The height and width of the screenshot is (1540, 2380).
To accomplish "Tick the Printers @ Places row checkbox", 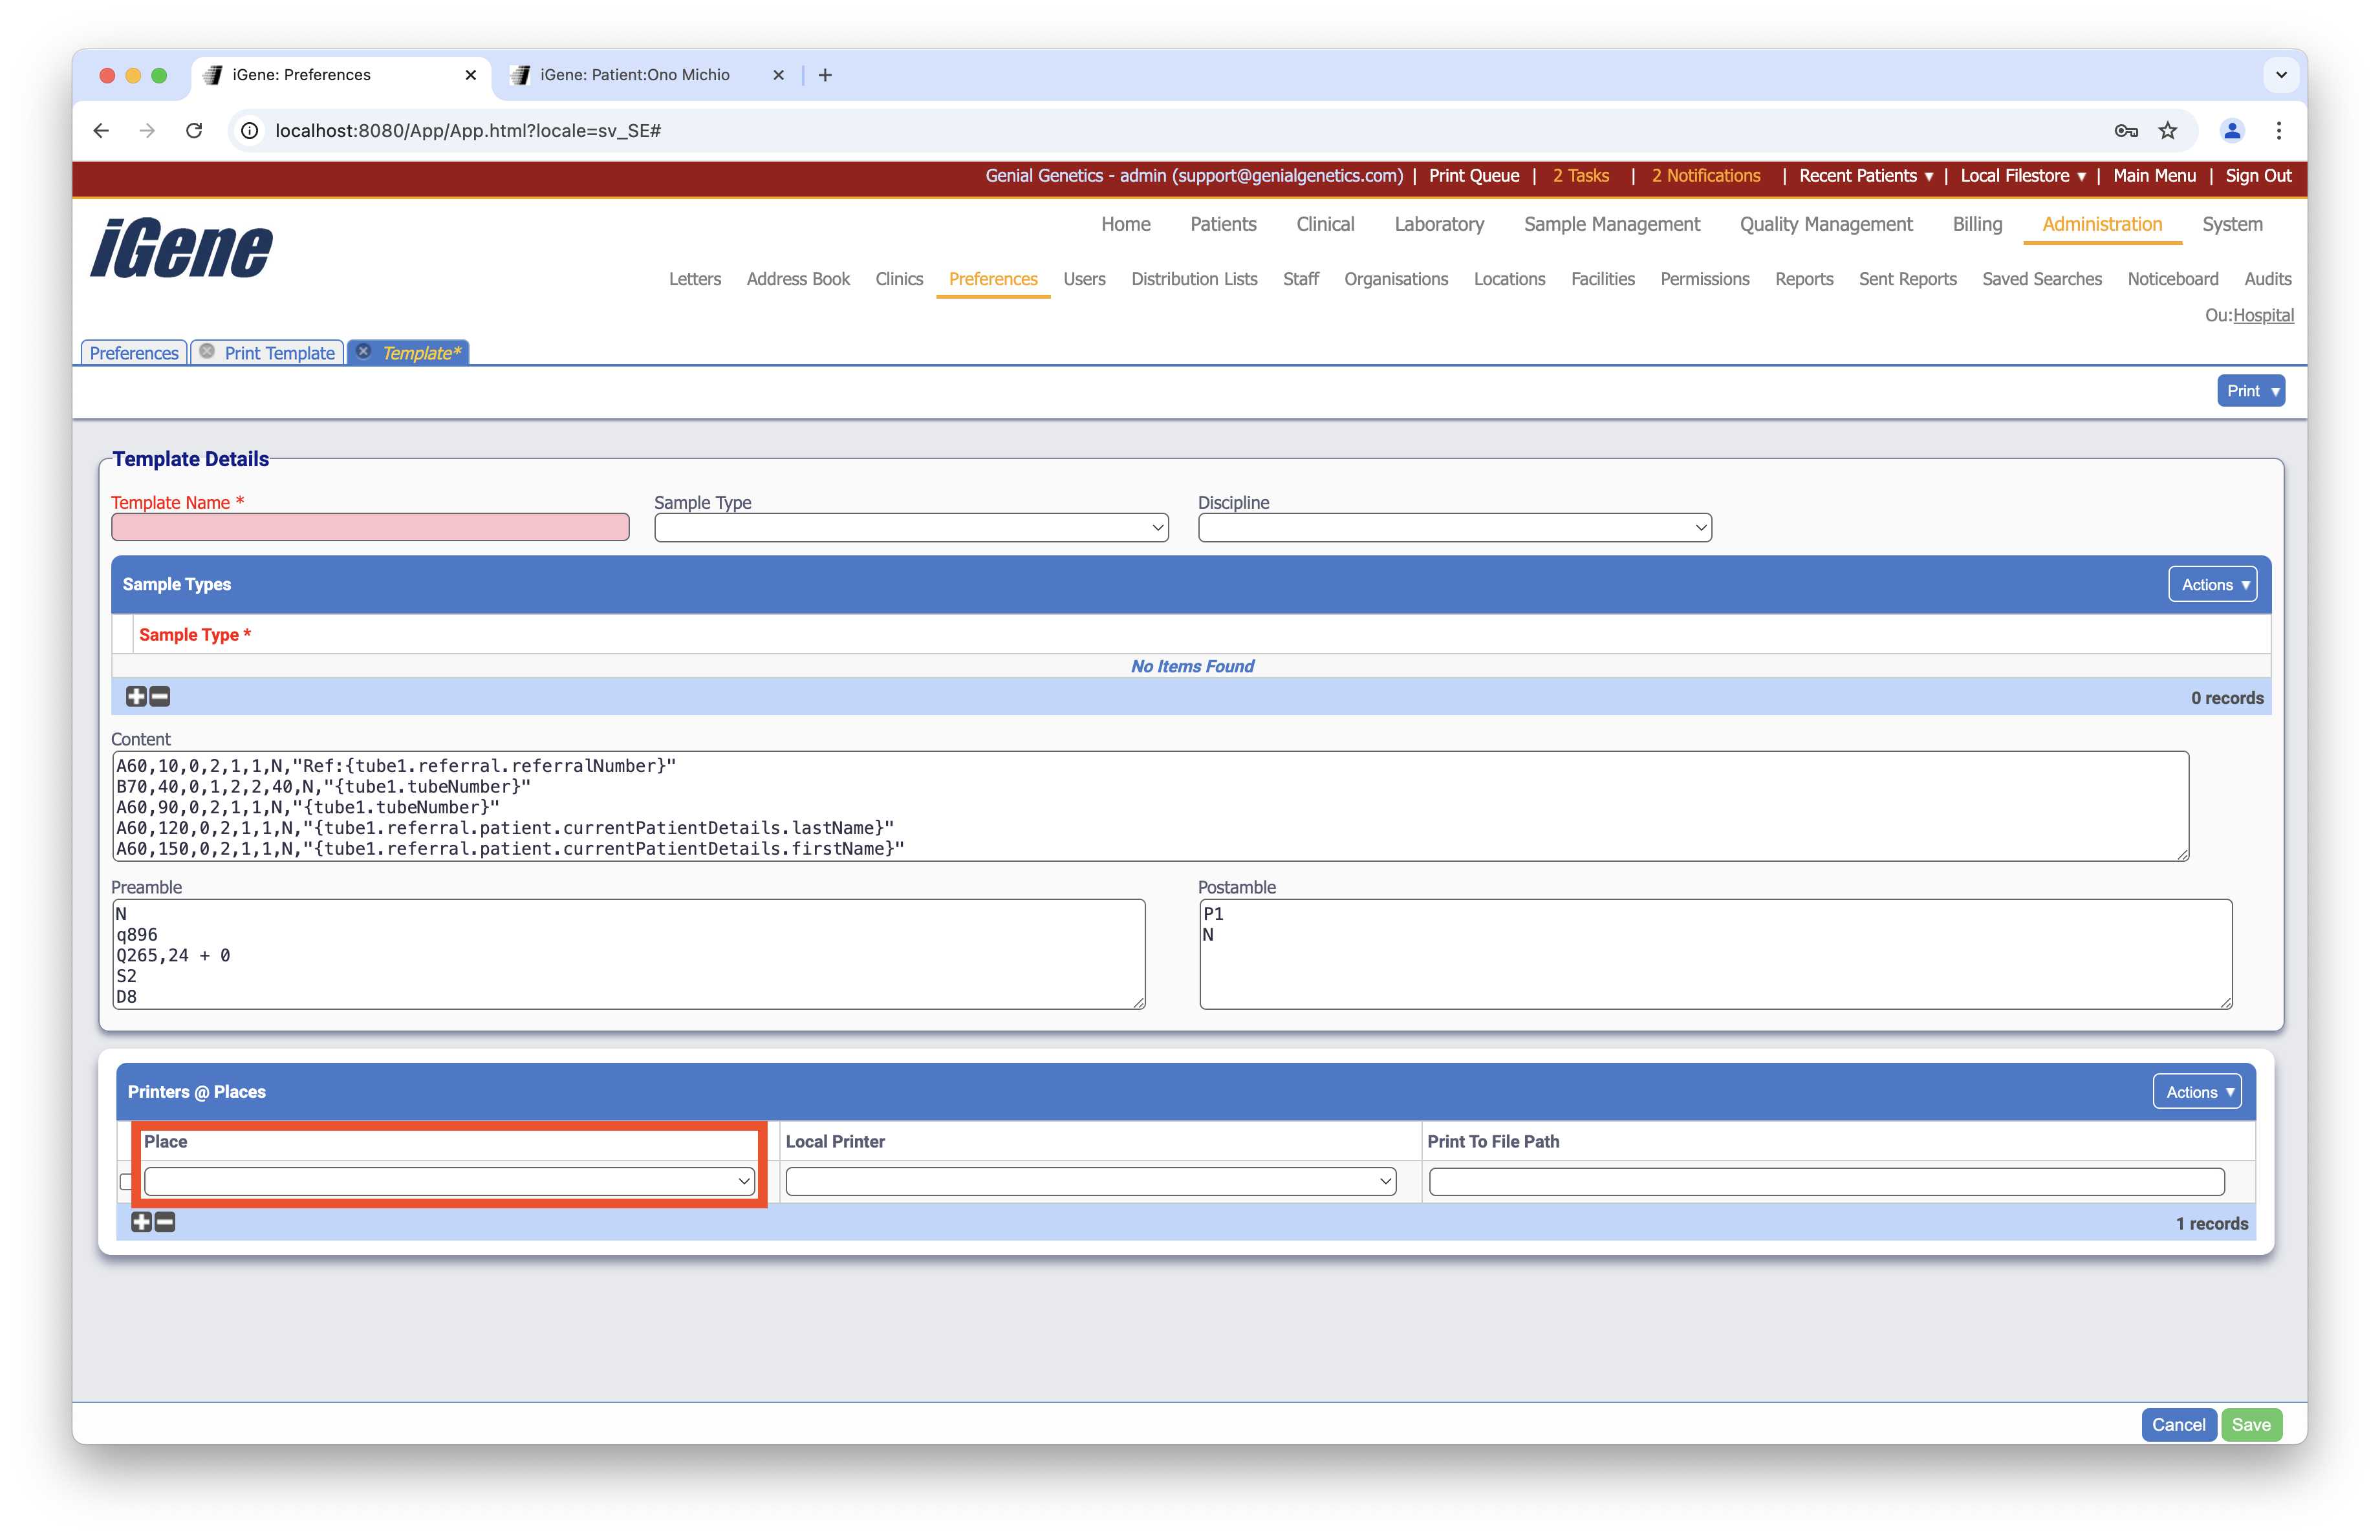I will point(125,1182).
